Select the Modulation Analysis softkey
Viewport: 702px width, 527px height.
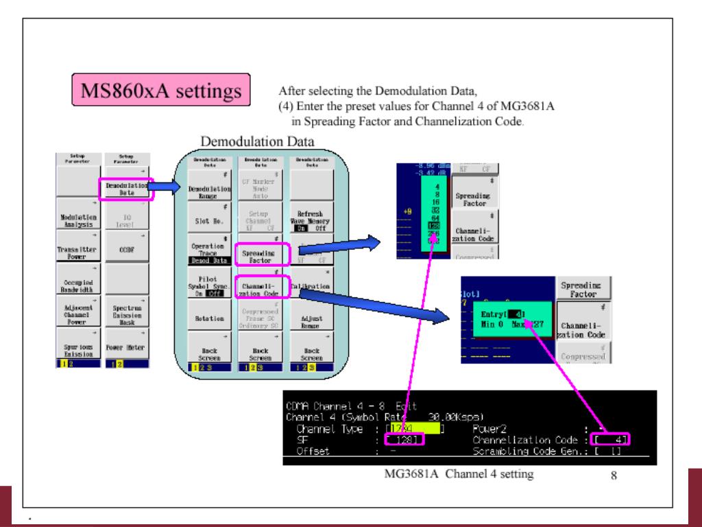click(x=78, y=215)
